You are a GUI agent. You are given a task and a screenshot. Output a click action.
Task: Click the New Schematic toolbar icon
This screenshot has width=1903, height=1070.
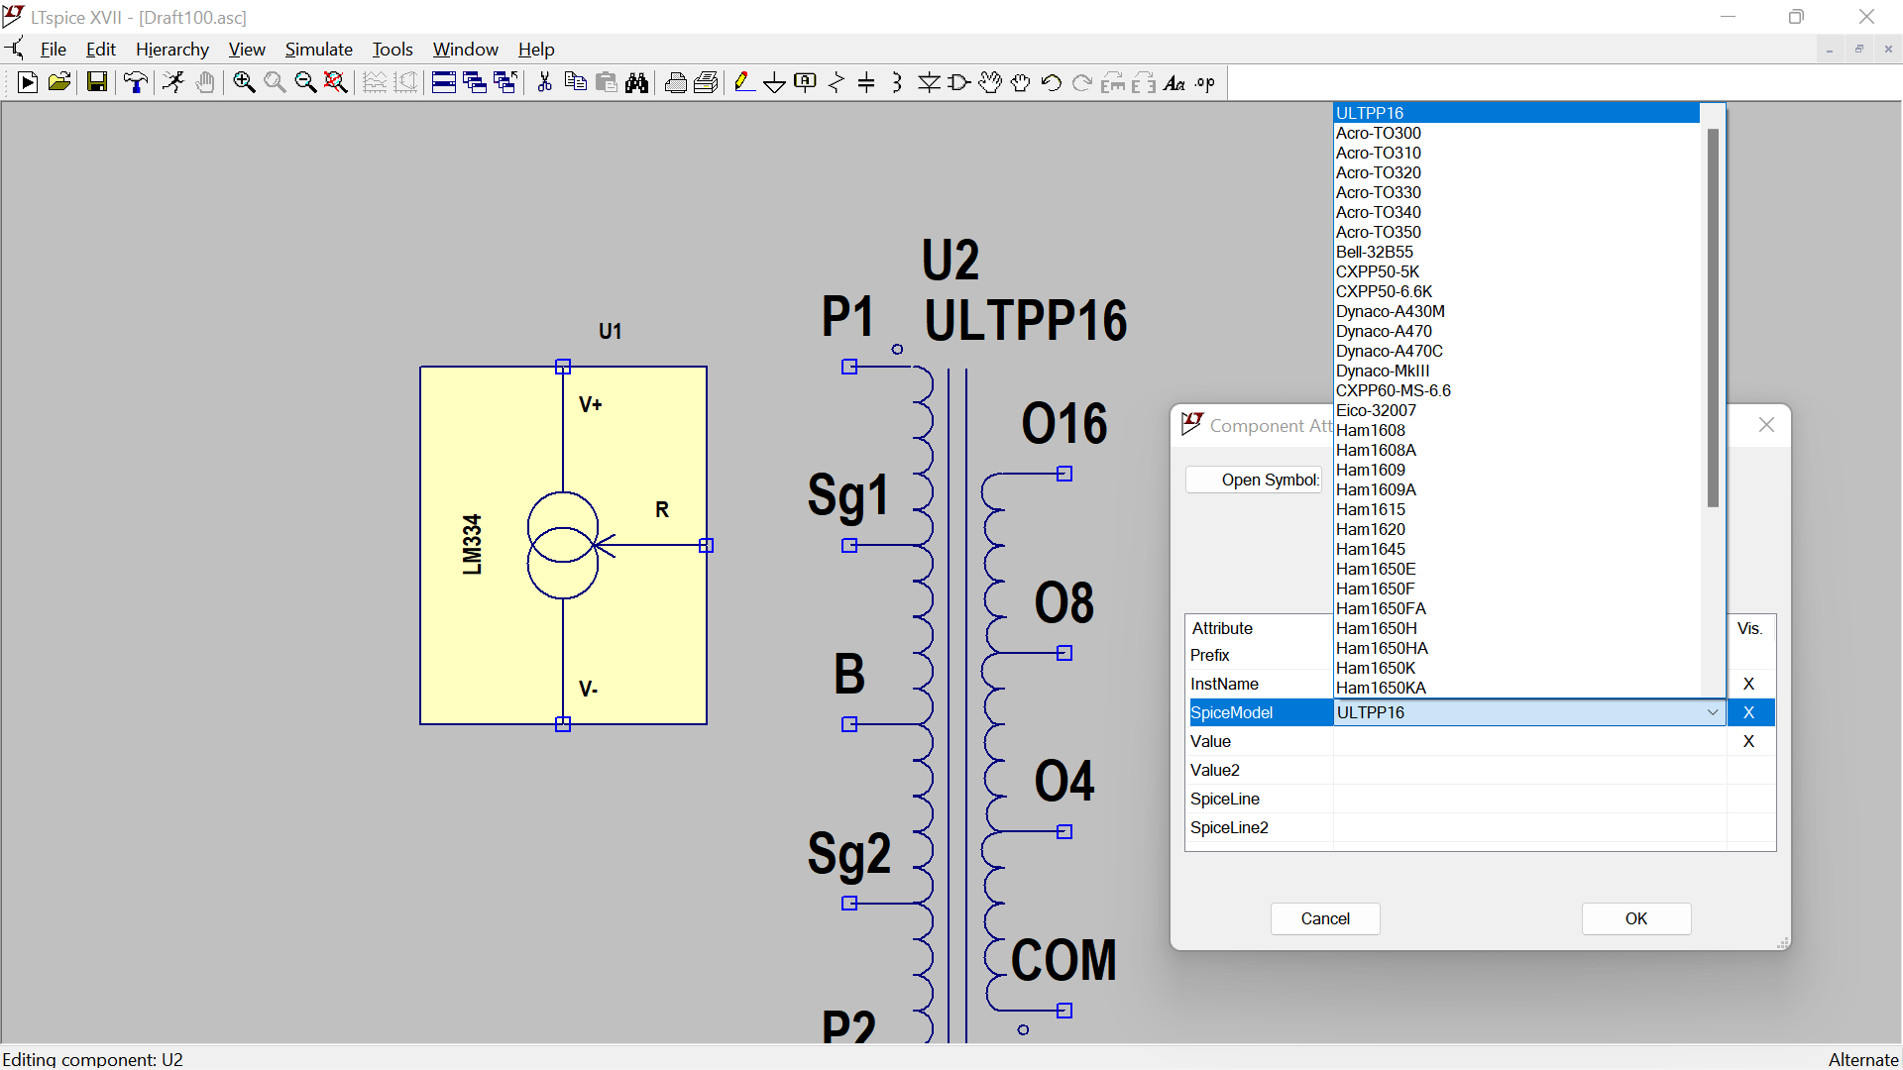28,83
